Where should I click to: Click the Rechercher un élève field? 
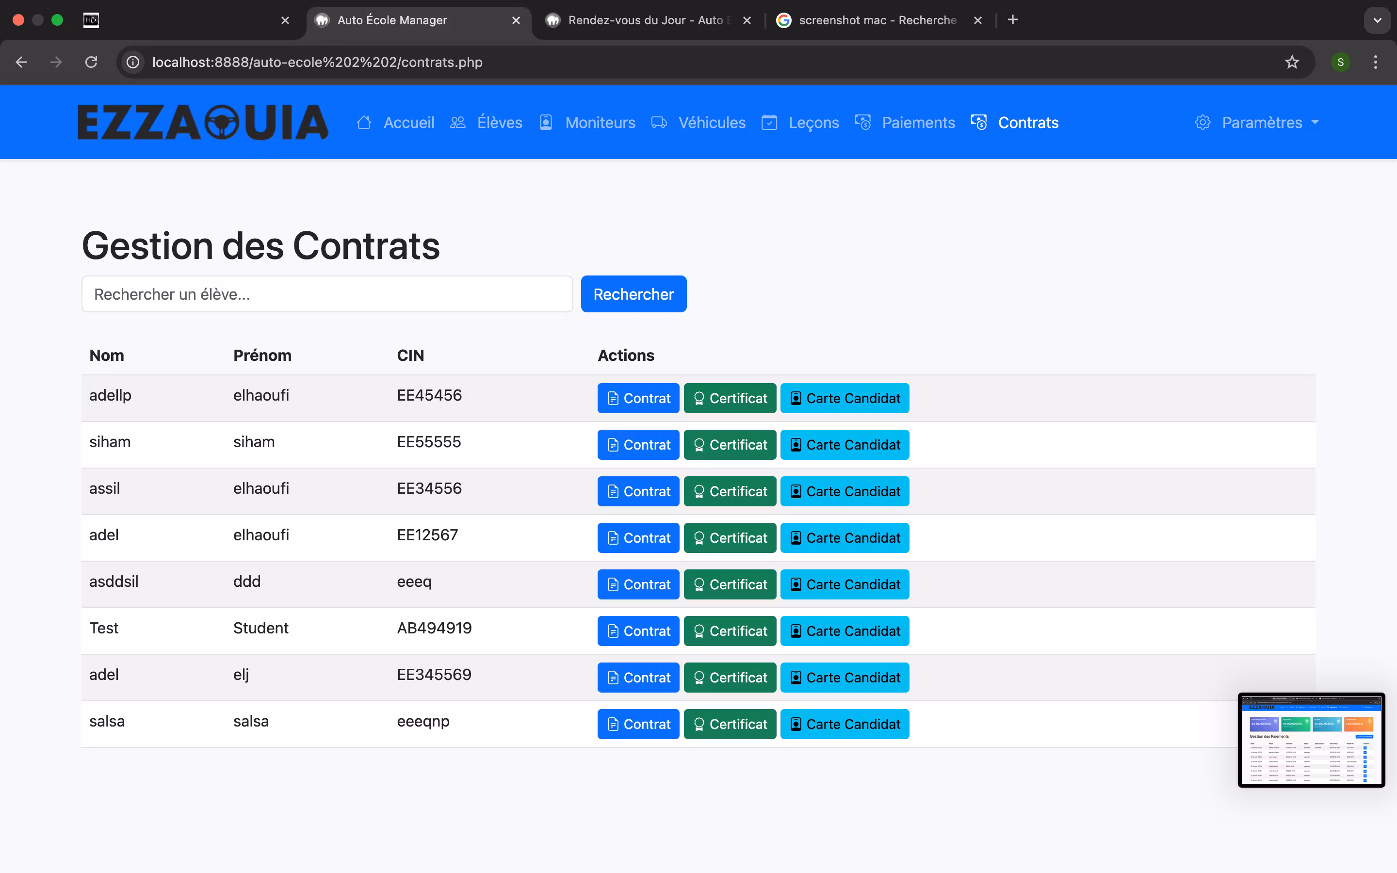[327, 294]
